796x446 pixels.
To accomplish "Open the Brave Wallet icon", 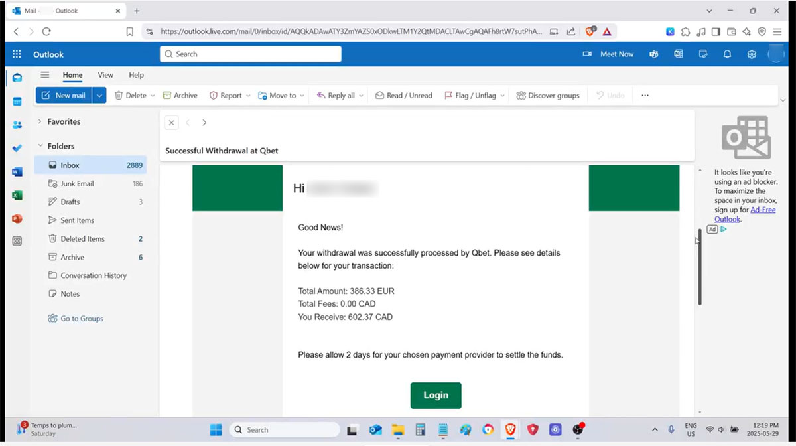I will pyautogui.click(x=732, y=31).
